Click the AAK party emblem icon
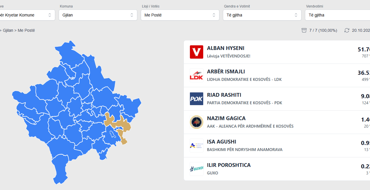This screenshot has width=370, height=190. 197,122
